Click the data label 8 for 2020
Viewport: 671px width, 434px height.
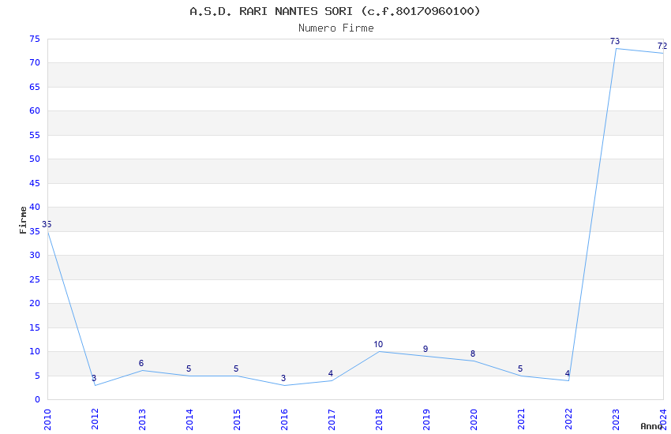pos(473,354)
